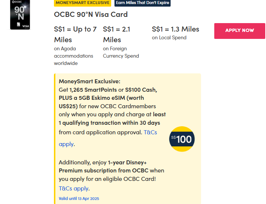266x204 pixels.
Task: Open the OCBC 90°N Visa Card title
Action: [x=91, y=15]
